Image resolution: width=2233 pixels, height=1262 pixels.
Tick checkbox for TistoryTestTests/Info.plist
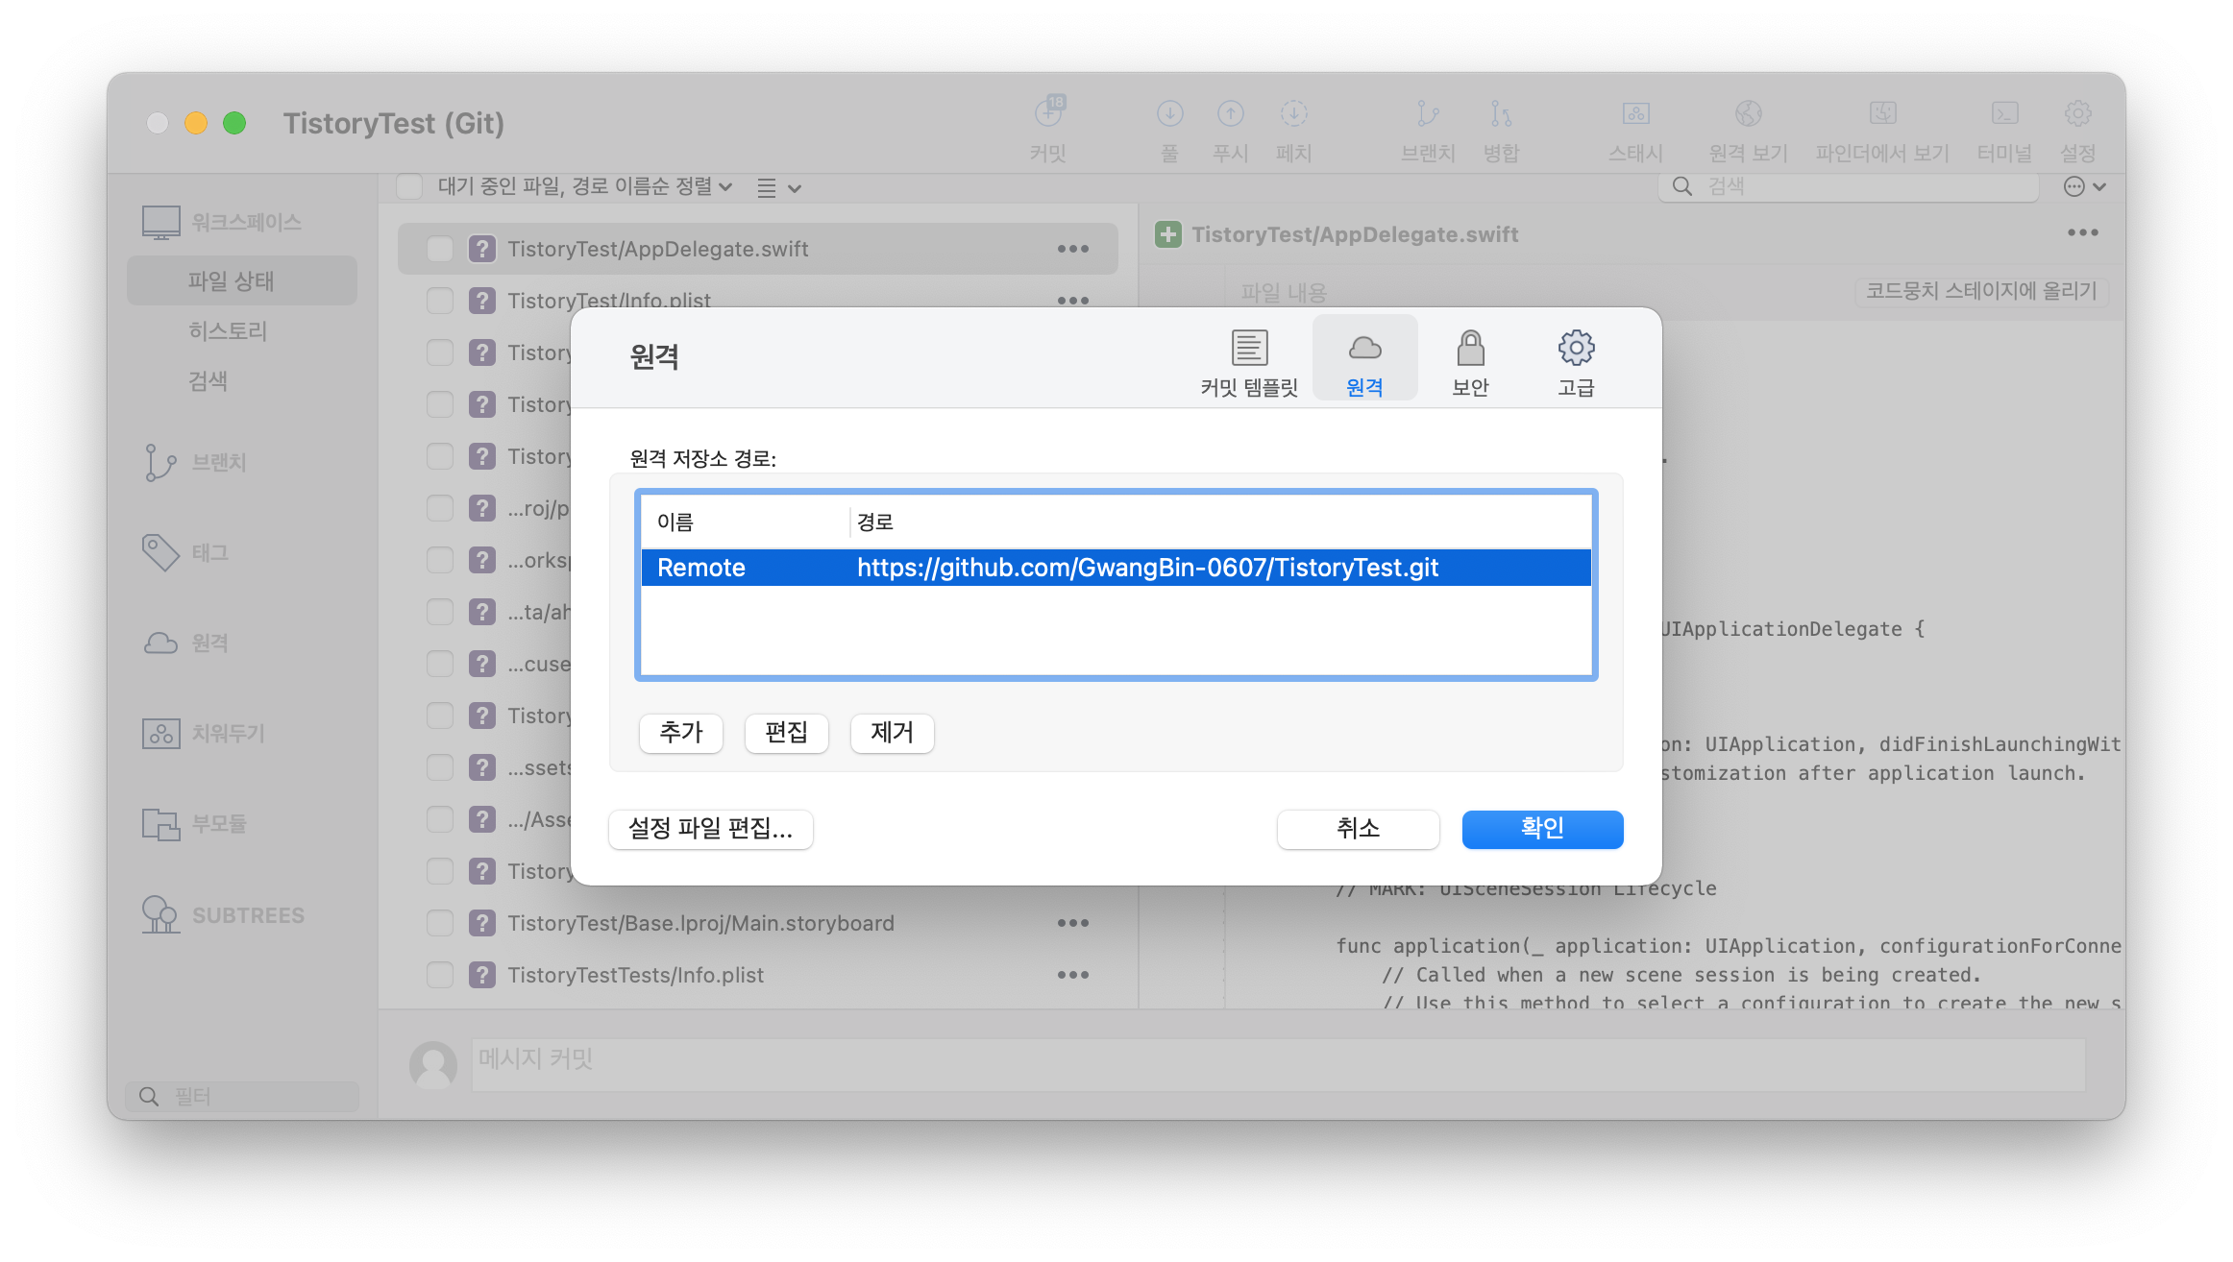click(440, 975)
